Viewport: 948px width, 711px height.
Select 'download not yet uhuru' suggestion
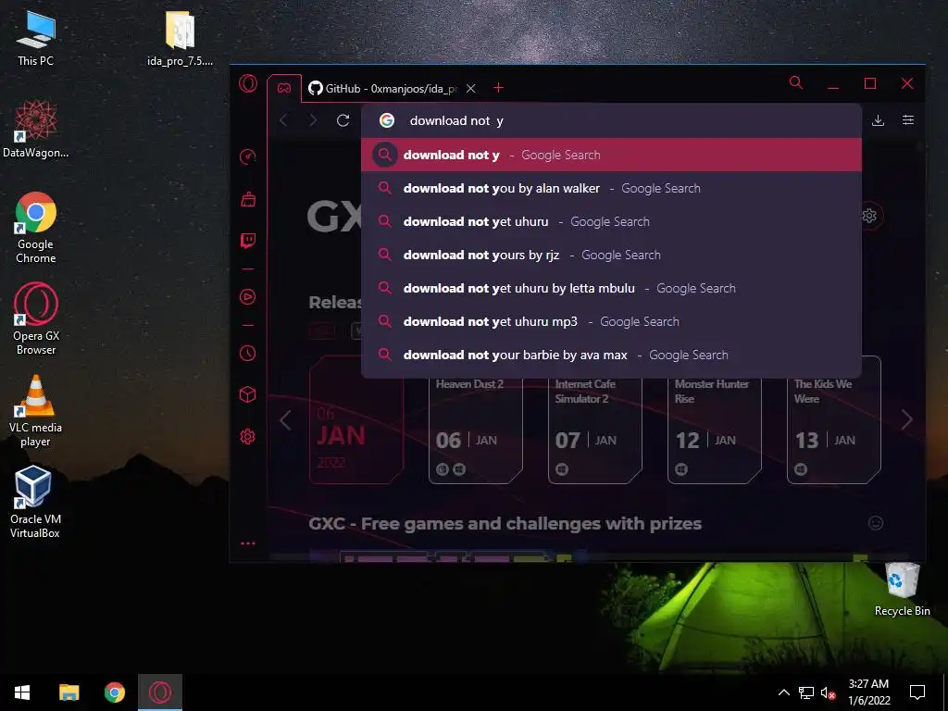point(611,221)
